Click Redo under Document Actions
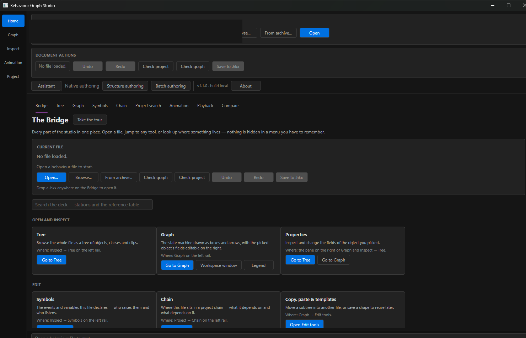The image size is (526, 338). coord(120,67)
